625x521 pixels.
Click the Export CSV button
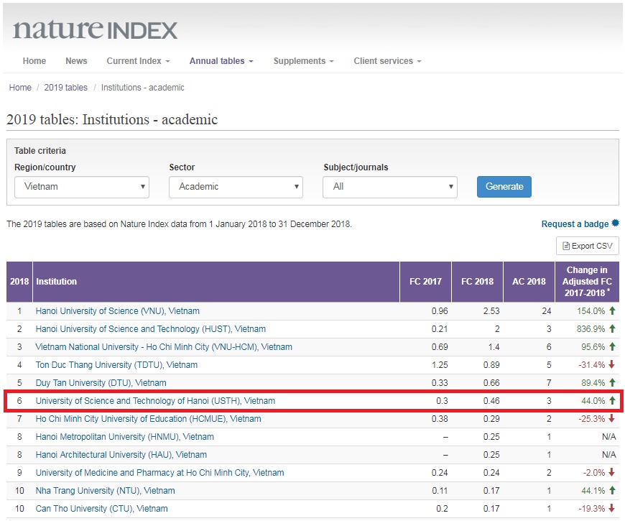point(588,246)
